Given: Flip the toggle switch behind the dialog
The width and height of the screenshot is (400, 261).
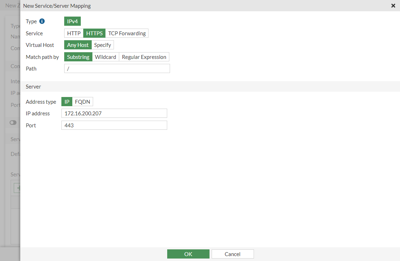Looking at the screenshot, I should pyautogui.click(x=13, y=122).
